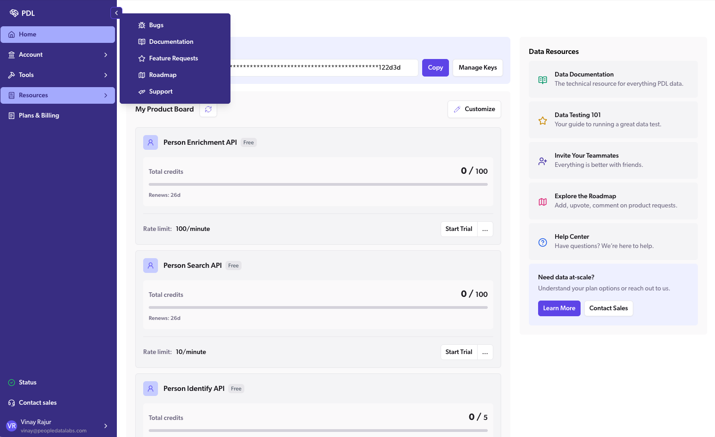Click the Account bank icon
This screenshot has width=715, height=437.
click(x=12, y=55)
